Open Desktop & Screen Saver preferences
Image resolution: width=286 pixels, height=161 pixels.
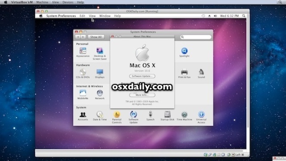(x=100, y=51)
